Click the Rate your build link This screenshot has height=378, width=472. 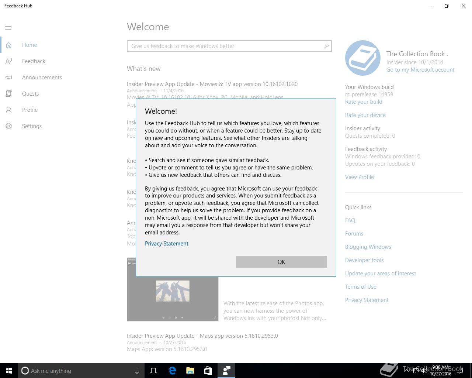coord(364,102)
